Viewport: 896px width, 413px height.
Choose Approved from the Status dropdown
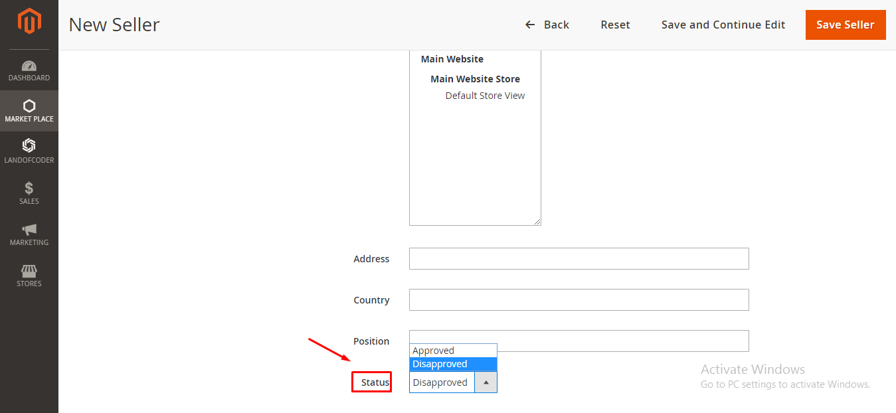pyautogui.click(x=433, y=350)
